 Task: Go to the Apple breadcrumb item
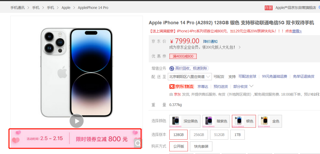(66, 8)
